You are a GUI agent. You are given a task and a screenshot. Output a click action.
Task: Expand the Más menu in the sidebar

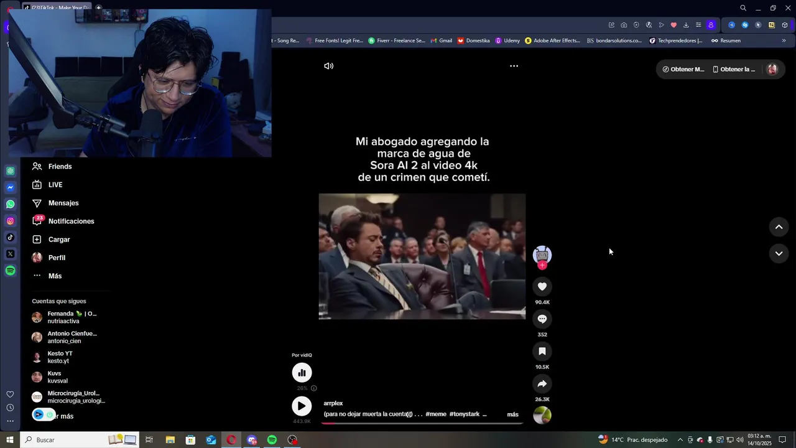coord(47,276)
